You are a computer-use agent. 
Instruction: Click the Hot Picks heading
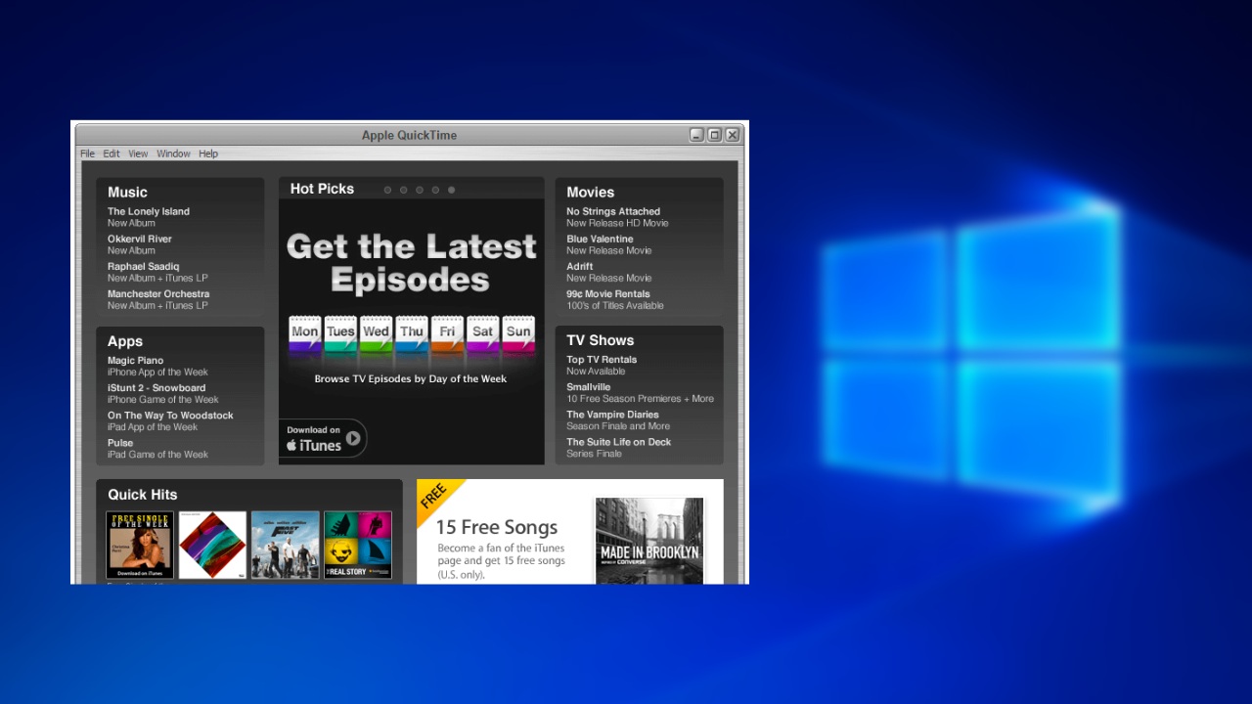pyautogui.click(x=322, y=189)
